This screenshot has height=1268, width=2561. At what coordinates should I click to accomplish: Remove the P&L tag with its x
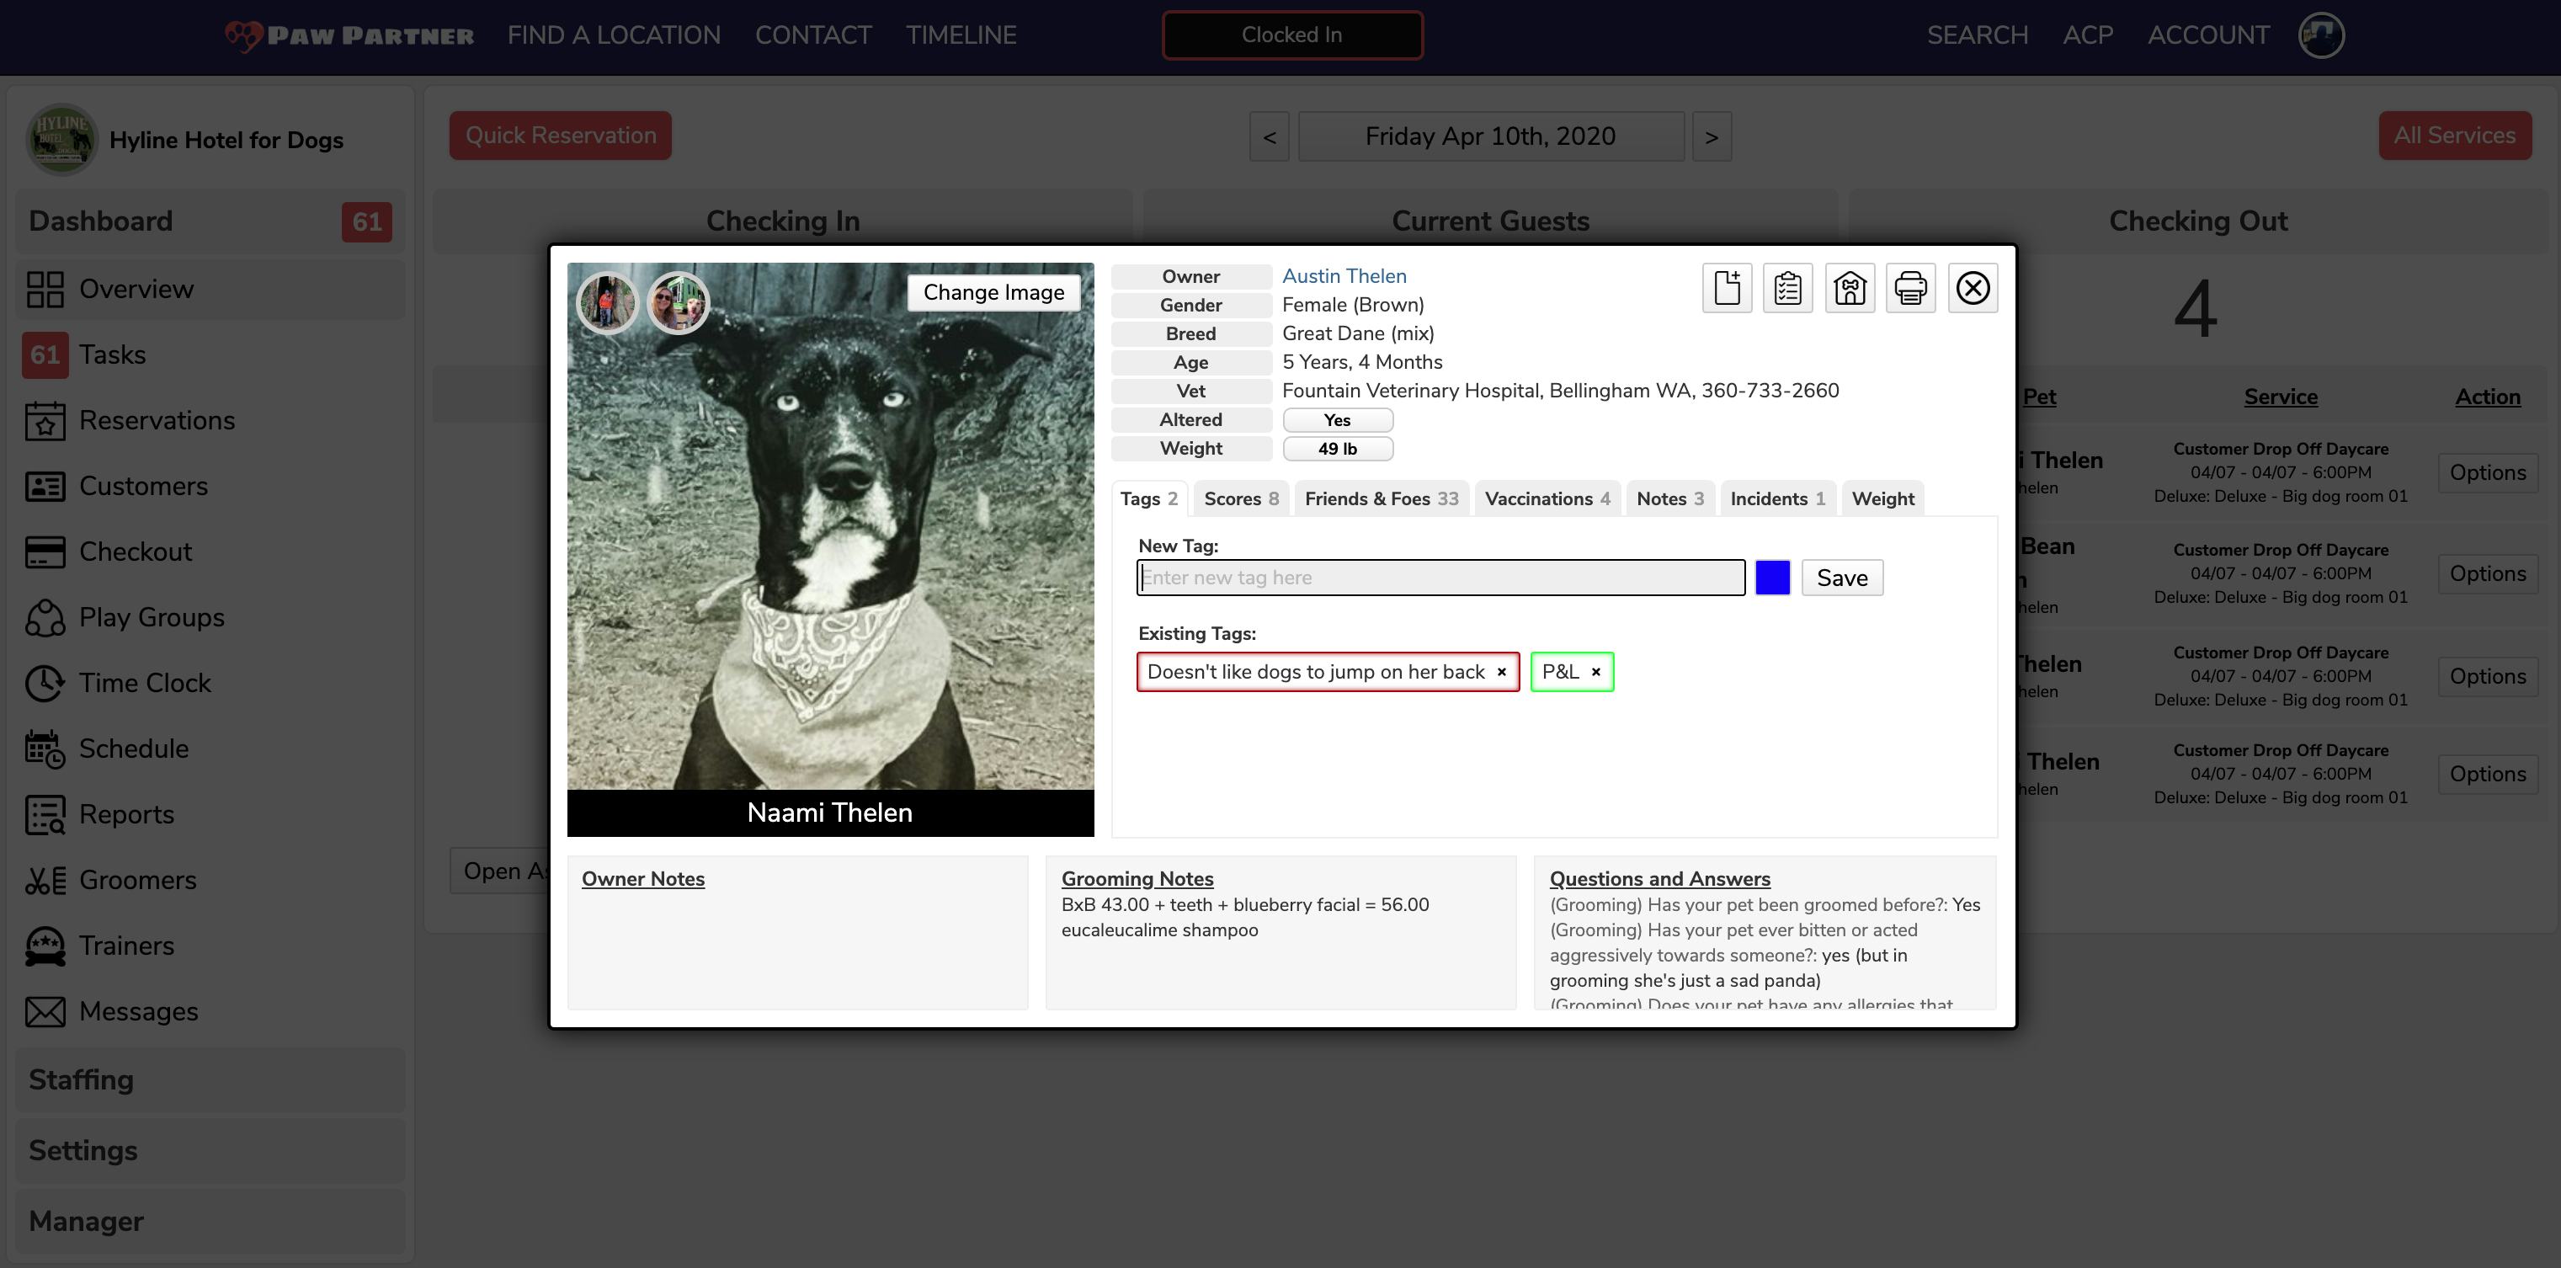(x=1597, y=672)
